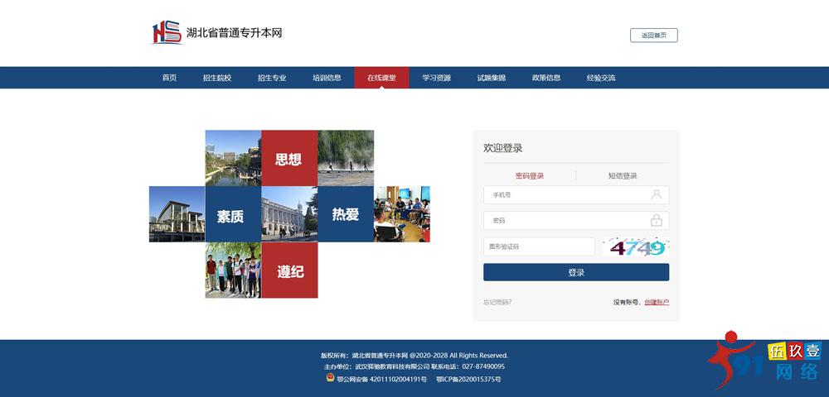Click the red 思想 tile

pos(289,158)
